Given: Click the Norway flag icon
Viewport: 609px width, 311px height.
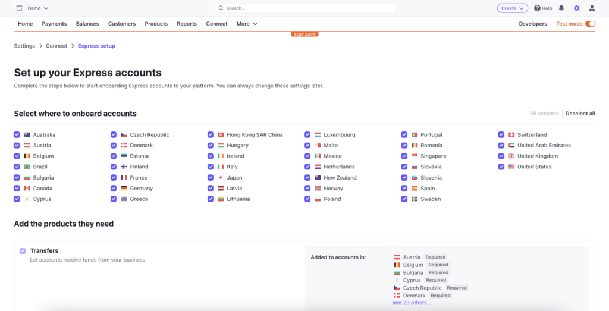Looking at the screenshot, I should coord(318,189).
